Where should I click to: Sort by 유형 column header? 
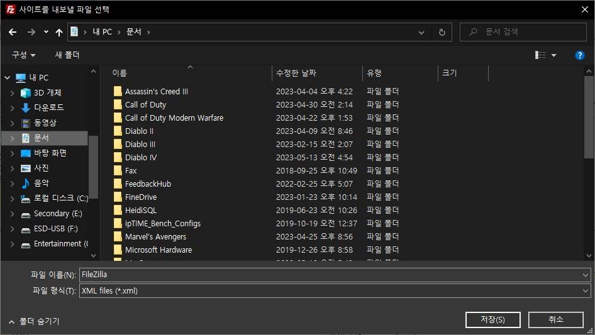374,73
